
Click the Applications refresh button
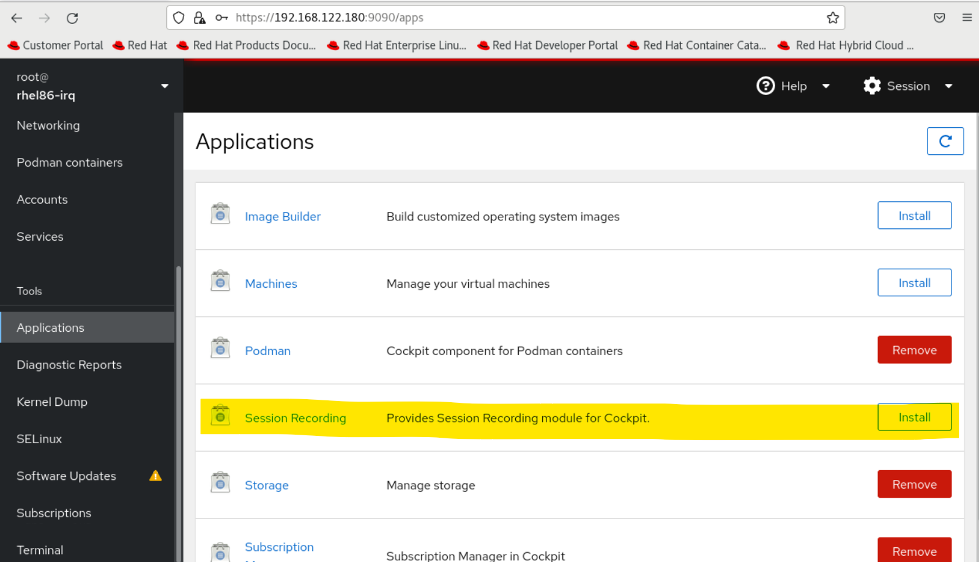pyautogui.click(x=945, y=141)
